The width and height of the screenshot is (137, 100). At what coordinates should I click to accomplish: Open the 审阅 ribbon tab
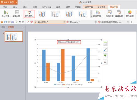pos(58,7)
